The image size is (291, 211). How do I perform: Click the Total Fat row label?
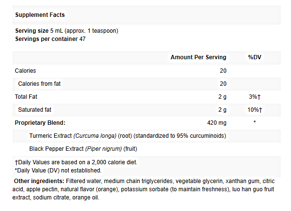(27, 96)
